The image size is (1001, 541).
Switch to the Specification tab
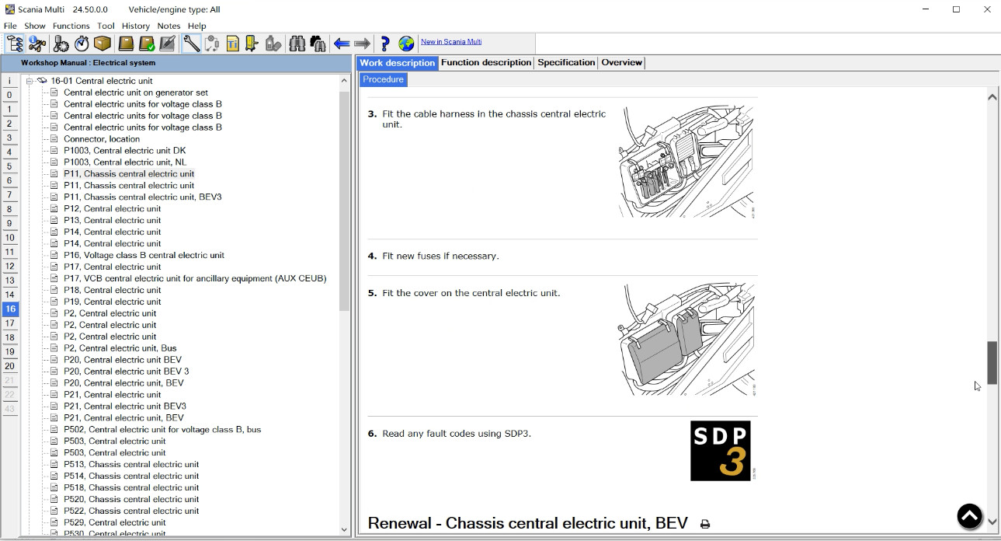tap(566, 63)
